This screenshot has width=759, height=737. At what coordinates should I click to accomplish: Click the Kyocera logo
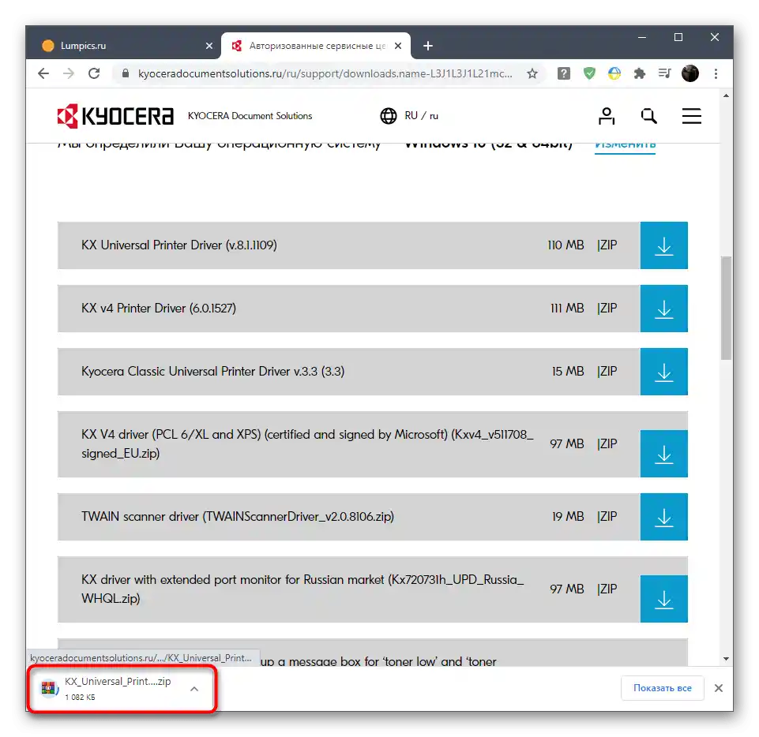coord(115,116)
